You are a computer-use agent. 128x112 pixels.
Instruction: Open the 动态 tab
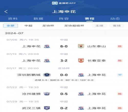pyautogui.click(x=115, y=19)
